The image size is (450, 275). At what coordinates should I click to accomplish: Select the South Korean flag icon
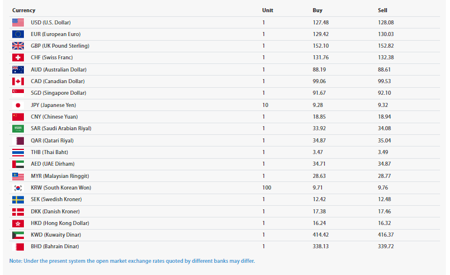[x=18, y=188]
